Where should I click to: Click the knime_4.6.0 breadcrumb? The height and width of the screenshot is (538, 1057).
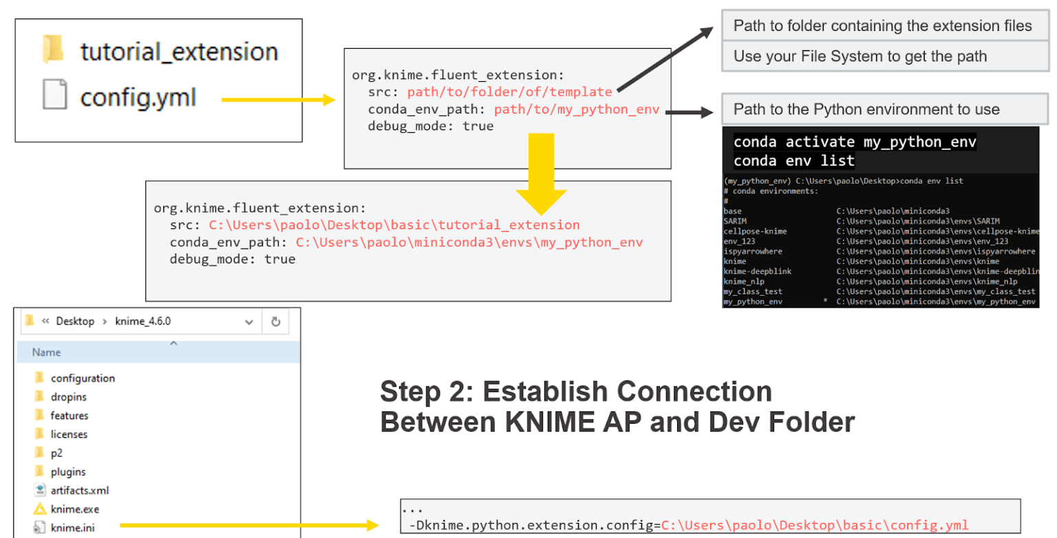pos(142,321)
